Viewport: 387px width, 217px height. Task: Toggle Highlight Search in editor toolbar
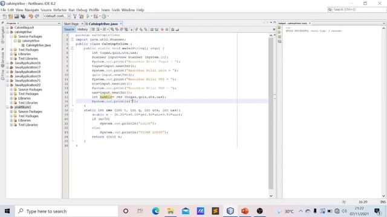click(126, 30)
